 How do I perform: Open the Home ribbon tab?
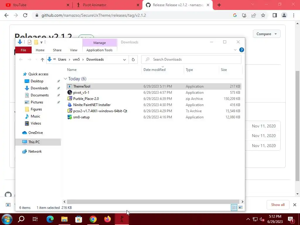click(40, 50)
